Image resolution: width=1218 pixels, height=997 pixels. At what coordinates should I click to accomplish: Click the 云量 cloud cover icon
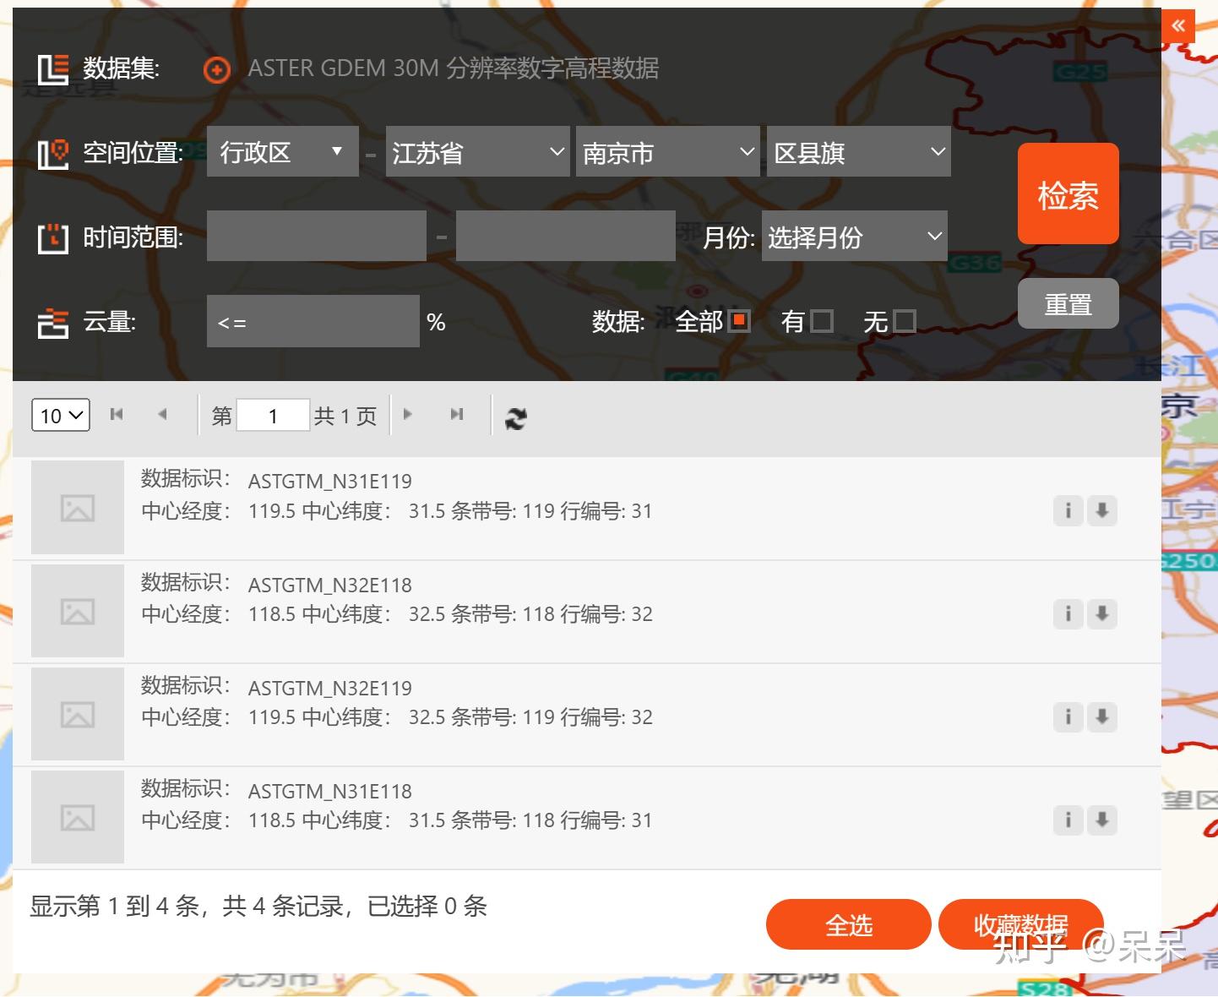pyautogui.click(x=52, y=322)
